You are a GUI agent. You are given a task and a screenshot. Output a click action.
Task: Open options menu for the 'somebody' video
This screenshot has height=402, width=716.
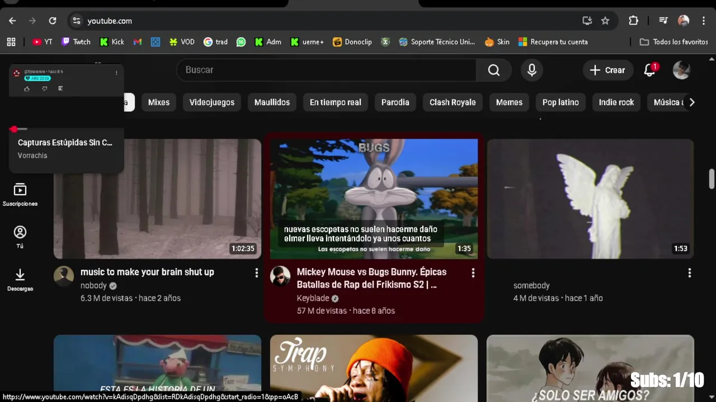690,272
